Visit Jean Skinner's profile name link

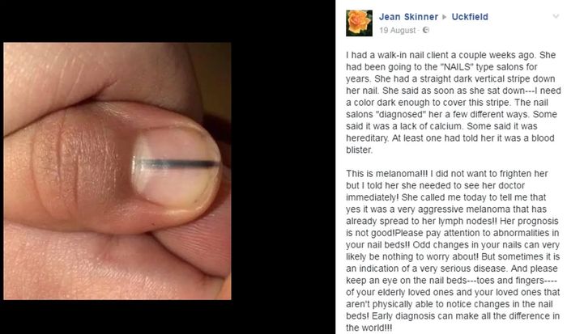pyautogui.click(x=408, y=17)
